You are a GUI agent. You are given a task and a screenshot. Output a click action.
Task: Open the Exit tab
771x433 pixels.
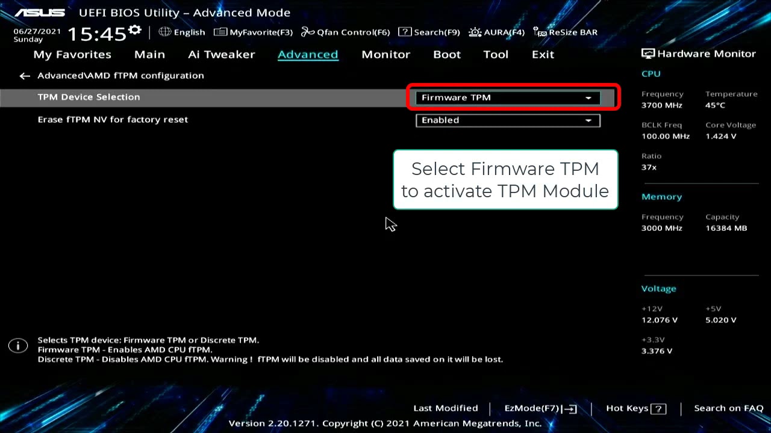(543, 54)
